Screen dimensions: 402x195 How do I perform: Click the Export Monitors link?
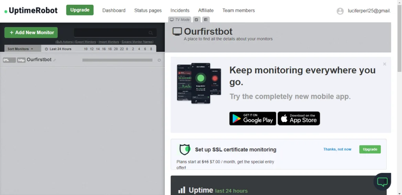coord(85,42)
